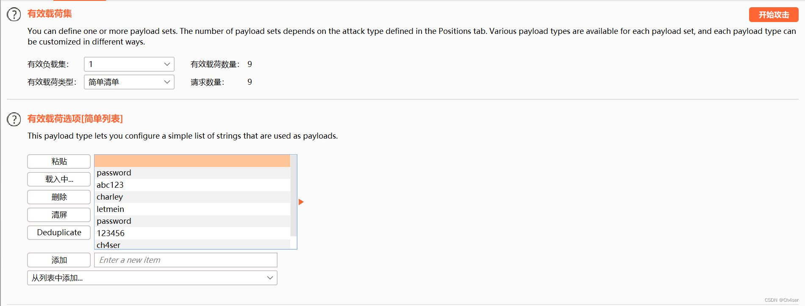
Task: Click the 开始攻击 button
Action: coord(774,14)
